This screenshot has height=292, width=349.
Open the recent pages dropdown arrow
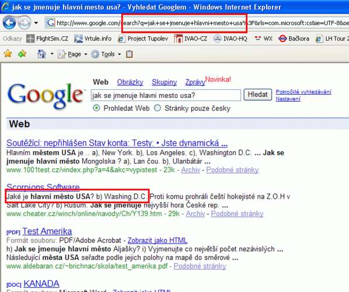tap(36, 23)
